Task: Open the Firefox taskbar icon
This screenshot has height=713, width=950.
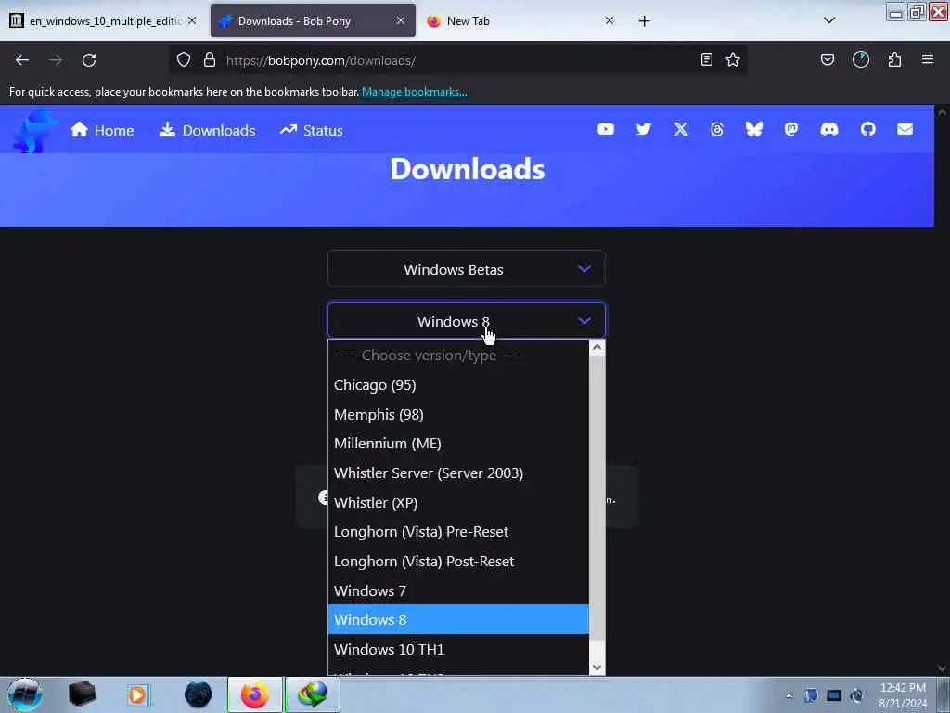Action: (x=254, y=694)
